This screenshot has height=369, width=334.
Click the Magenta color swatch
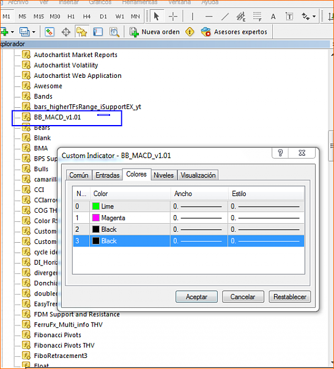coord(95,218)
